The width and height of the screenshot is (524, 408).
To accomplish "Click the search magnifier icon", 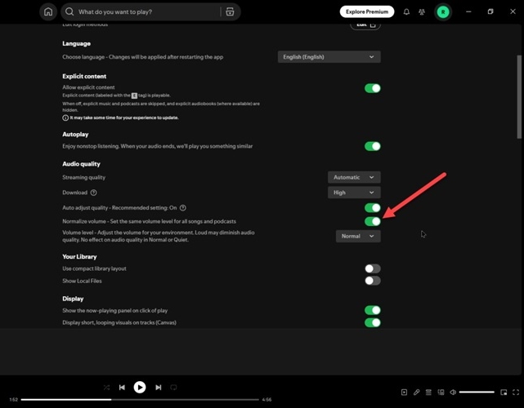I will 69,12.
